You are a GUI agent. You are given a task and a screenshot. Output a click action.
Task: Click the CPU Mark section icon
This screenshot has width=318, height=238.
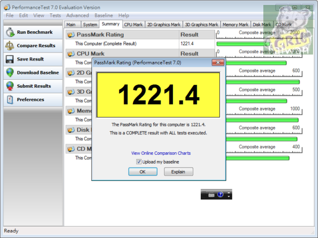tap(71, 54)
